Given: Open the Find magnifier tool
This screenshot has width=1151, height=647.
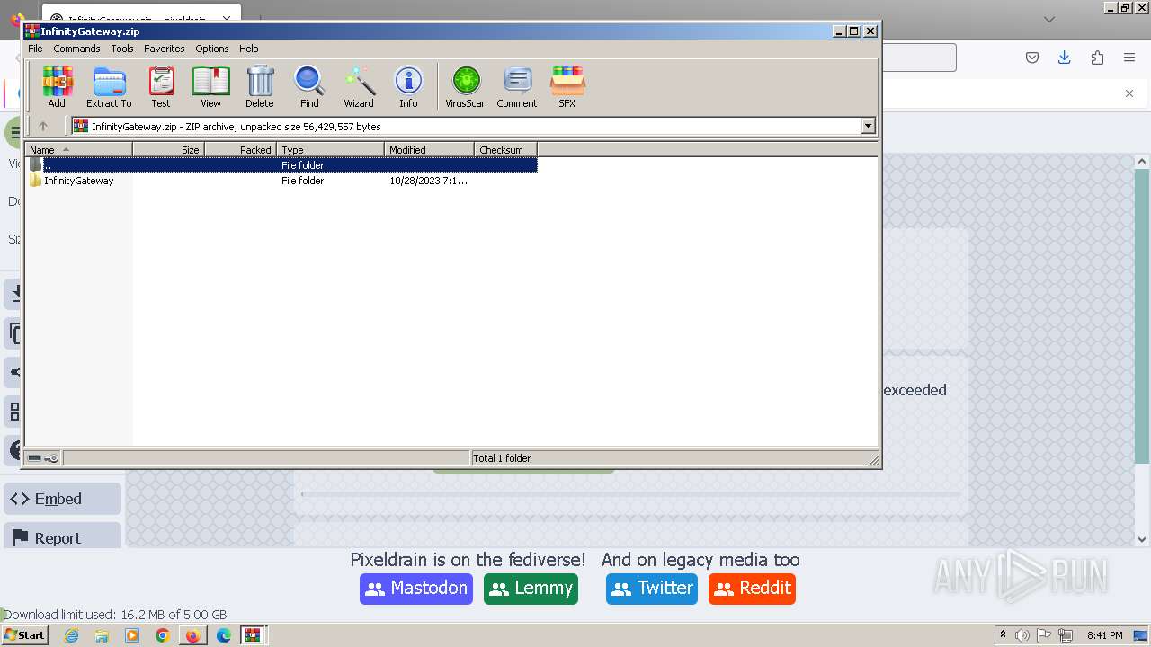Looking at the screenshot, I should point(309,87).
